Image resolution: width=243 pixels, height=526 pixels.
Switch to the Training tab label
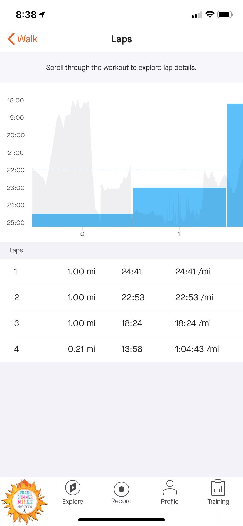coord(218,502)
